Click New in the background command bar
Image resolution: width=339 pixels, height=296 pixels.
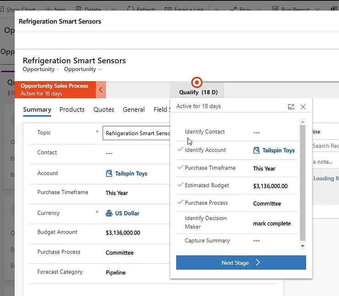[55, 9]
